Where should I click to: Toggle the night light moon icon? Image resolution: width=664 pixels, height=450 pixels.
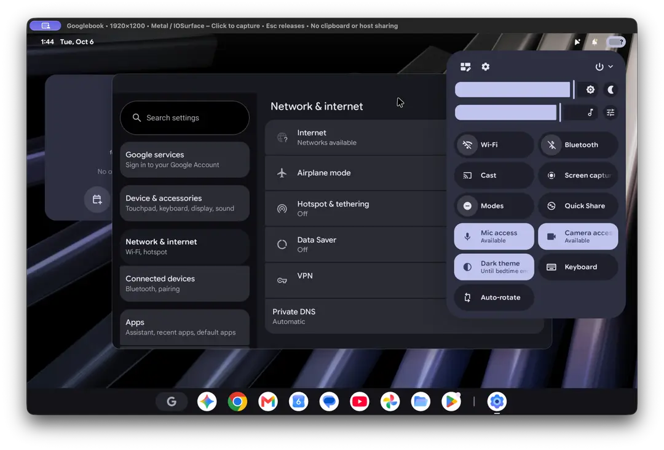pos(611,90)
